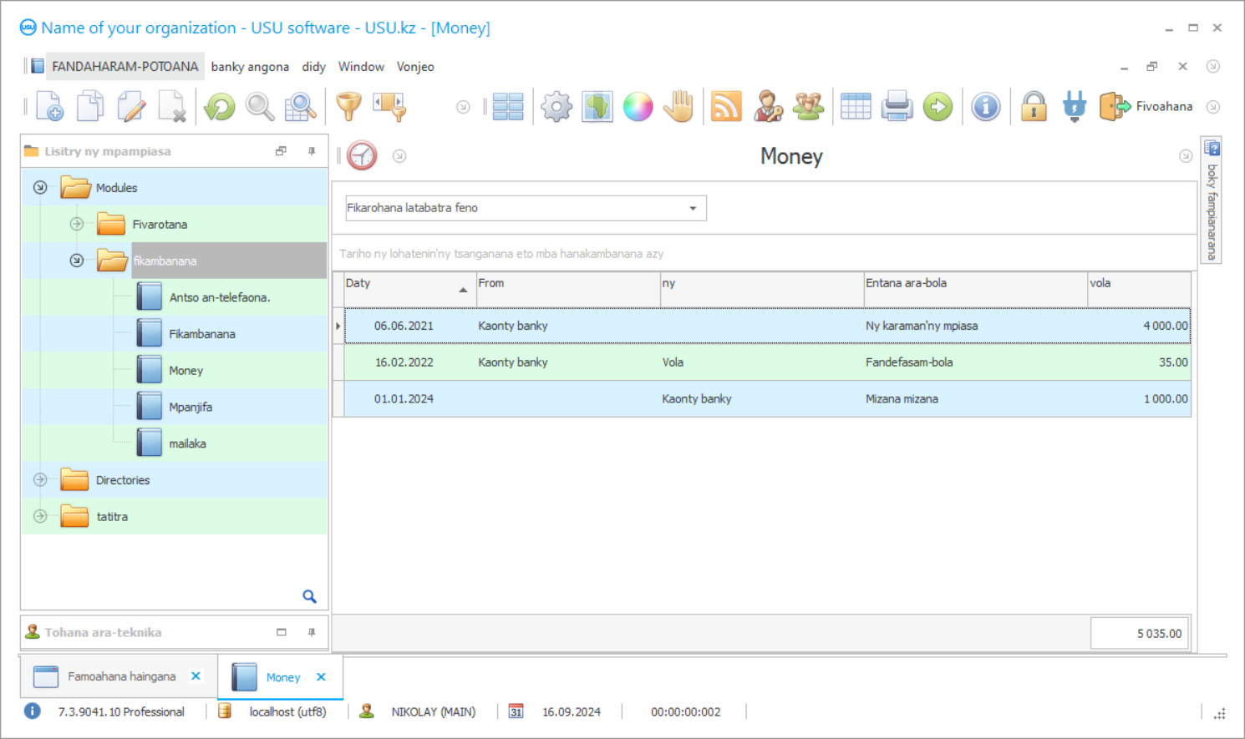The image size is (1245, 739).
Task: Open the gear settings icon
Action: pyautogui.click(x=556, y=106)
